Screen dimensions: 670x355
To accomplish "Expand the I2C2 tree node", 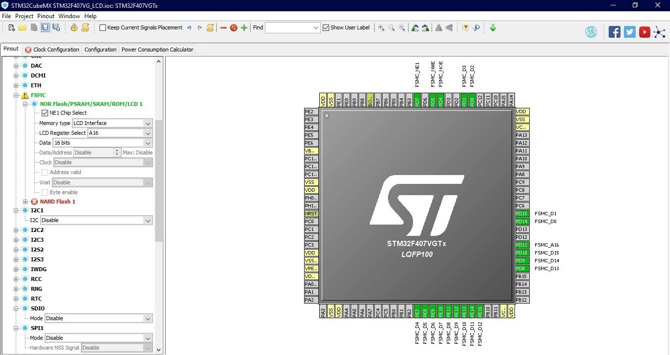I will (x=16, y=230).
